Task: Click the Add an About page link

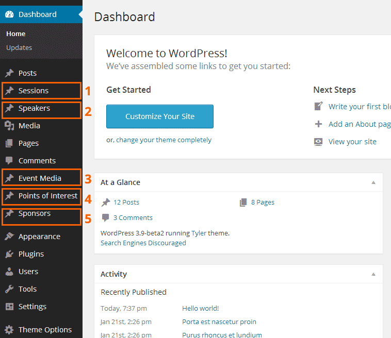Action: pyautogui.click(x=360, y=124)
